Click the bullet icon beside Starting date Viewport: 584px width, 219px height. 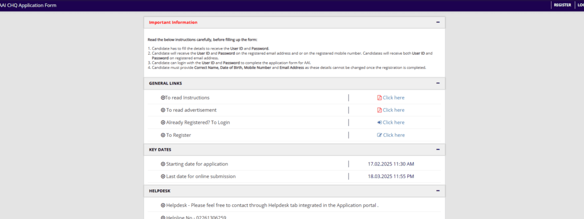click(x=163, y=164)
